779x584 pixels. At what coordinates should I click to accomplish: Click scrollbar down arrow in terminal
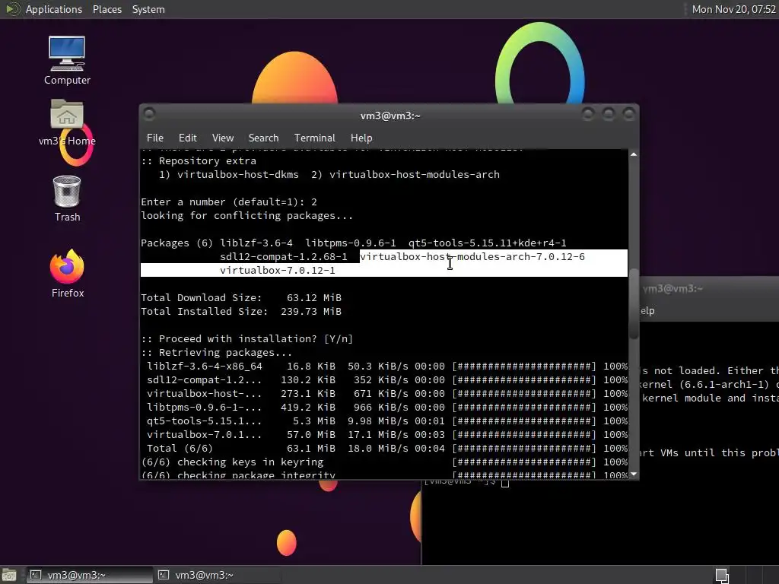(x=634, y=474)
